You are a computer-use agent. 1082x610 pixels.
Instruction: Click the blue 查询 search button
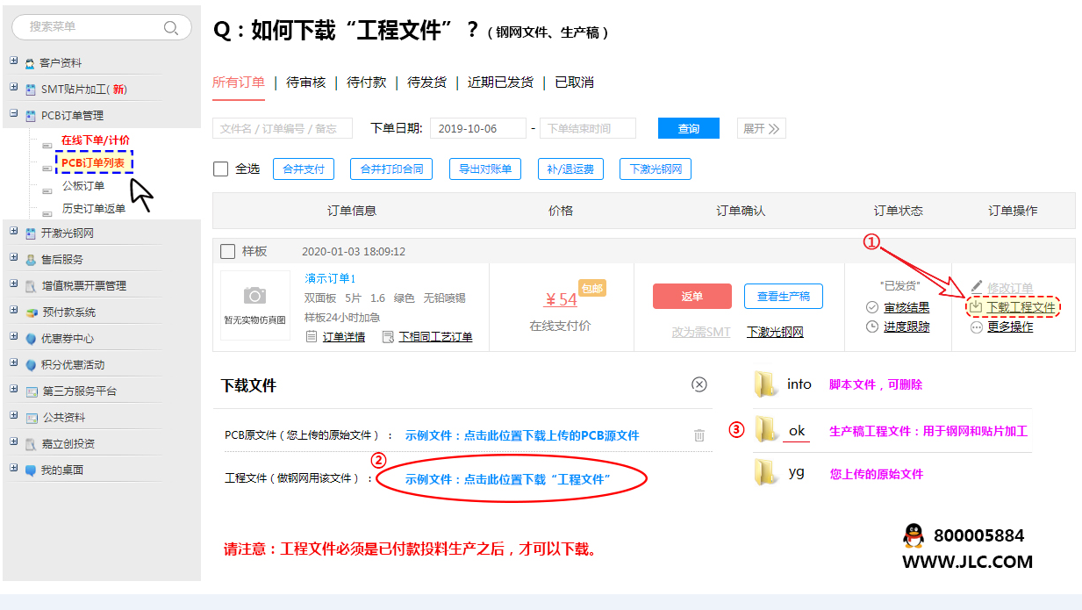pyautogui.click(x=689, y=129)
